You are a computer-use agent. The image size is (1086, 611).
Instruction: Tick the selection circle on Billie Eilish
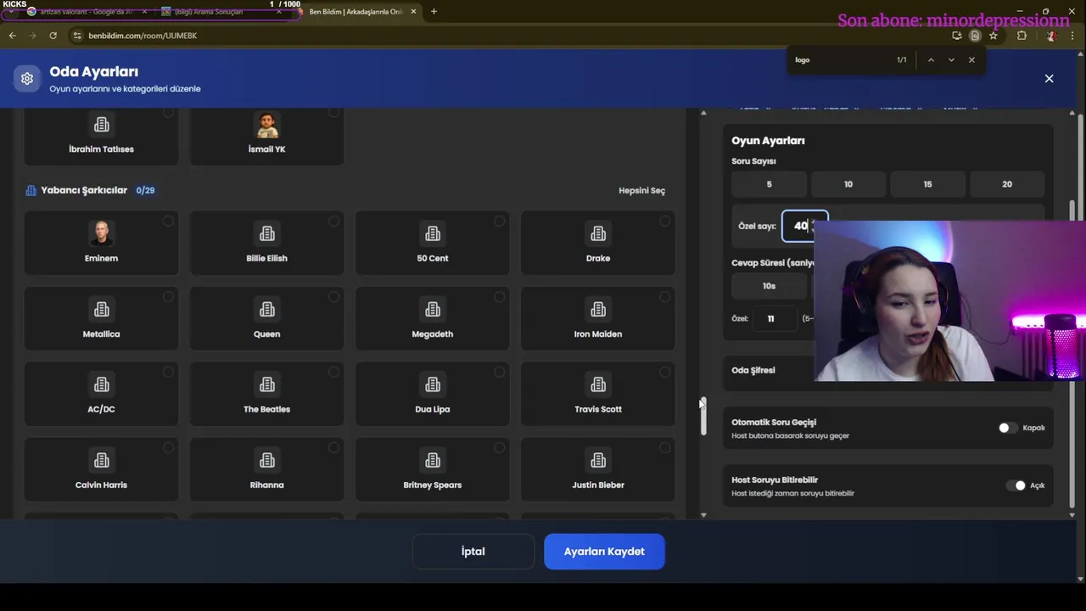coord(333,221)
